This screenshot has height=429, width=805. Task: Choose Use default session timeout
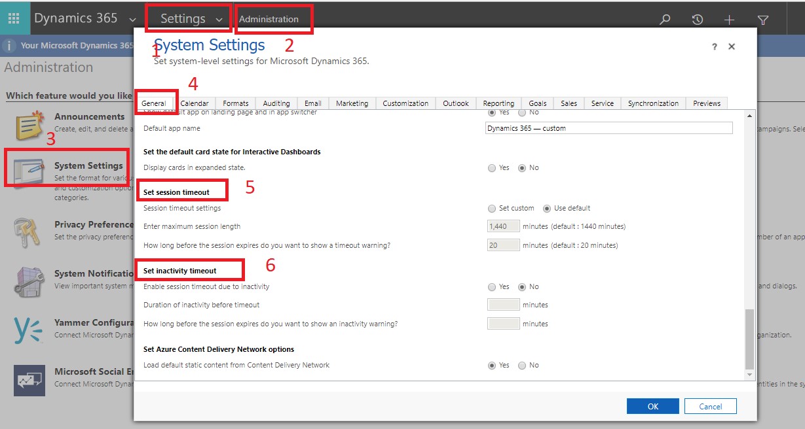click(x=547, y=209)
